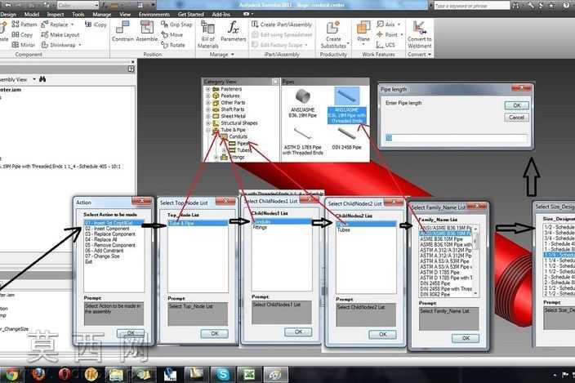This screenshot has width=575, height=383.
Task: Click the Pipe length input field
Action: (457, 138)
